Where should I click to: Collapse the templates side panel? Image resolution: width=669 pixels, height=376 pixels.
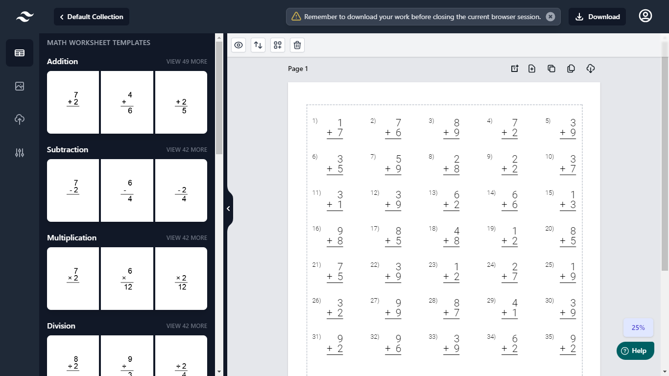pyautogui.click(x=228, y=209)
